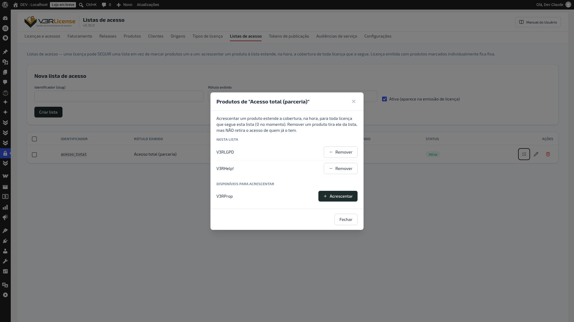Go to Tokens de publicação tab
Image resolution: width=574 pixels, height=322 pixels.
(289, 36)
